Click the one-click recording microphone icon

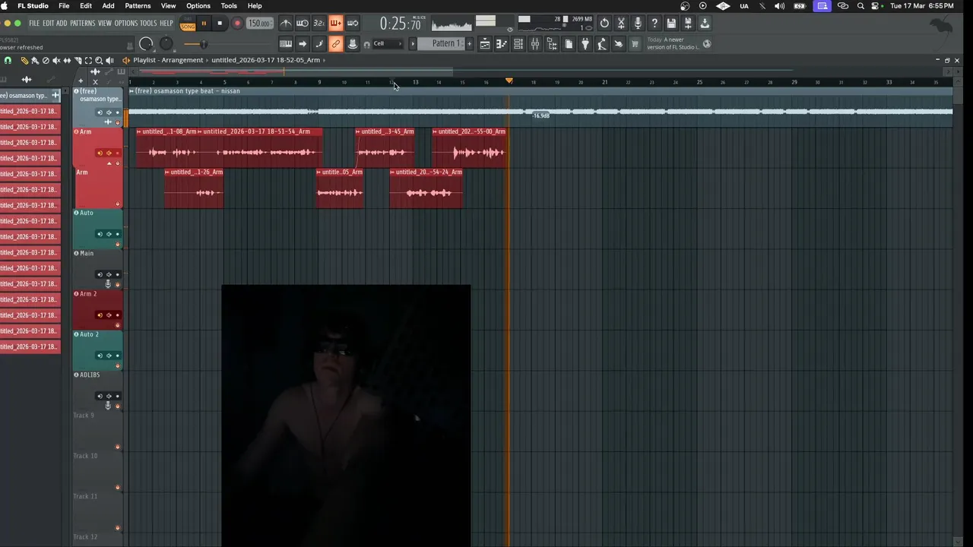tap(638, 24)
